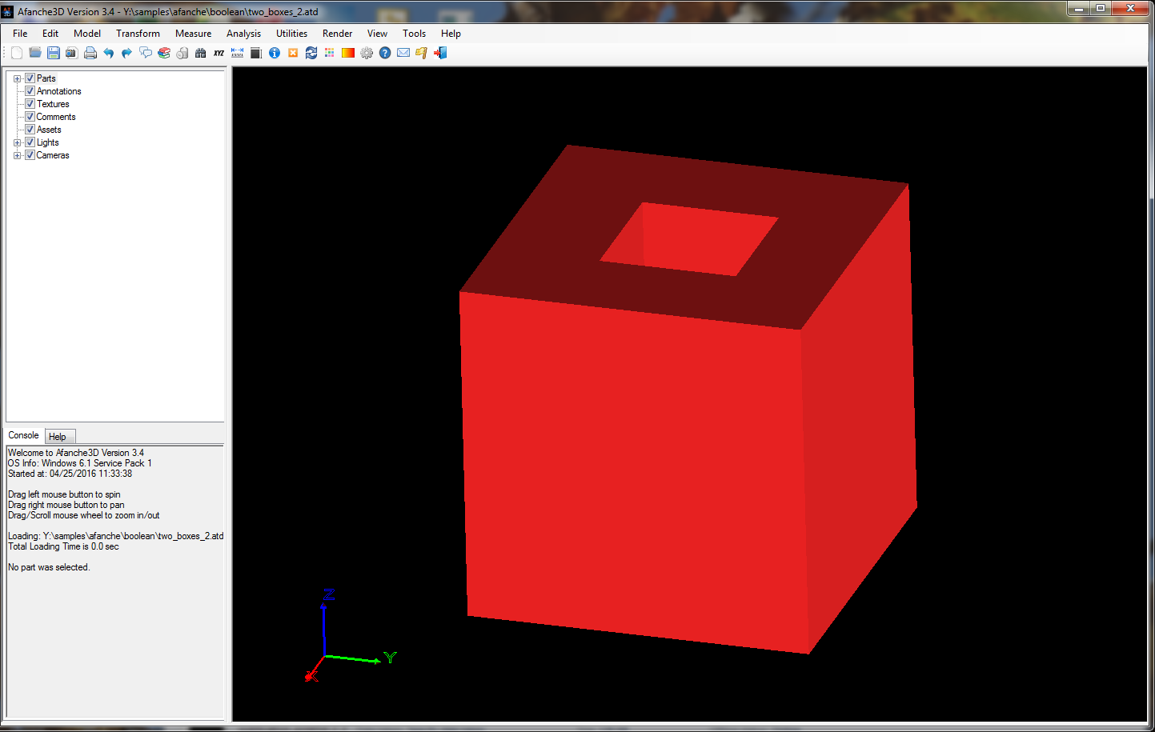
Task: Select the Comments tree item label
Action: point(56,117)
